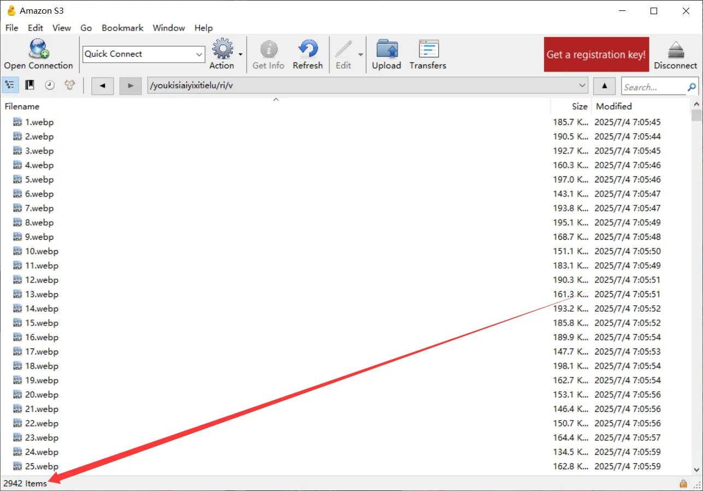
Task: Click in the Search field
Action: point(653,87)
